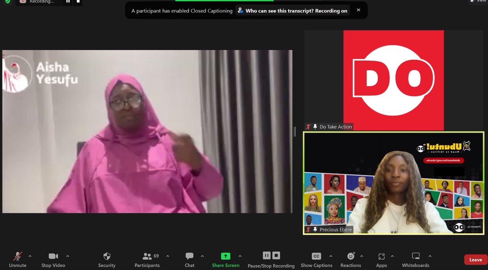
Task: Unmute the microphone
Action: click(17, 259)
